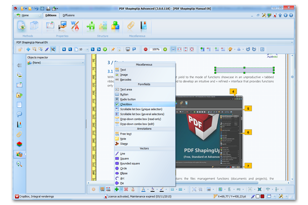The image size is (308, 205).
Task: Choose Rounded square under Vectors
Action: [145, 163]
